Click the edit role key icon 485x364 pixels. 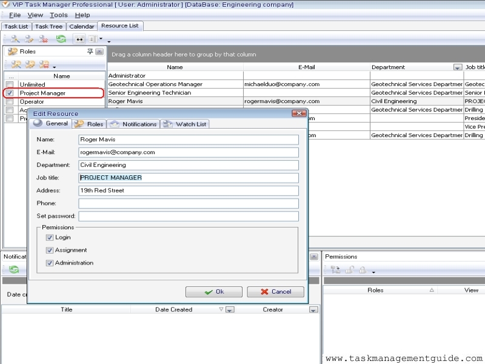(30, 64)
